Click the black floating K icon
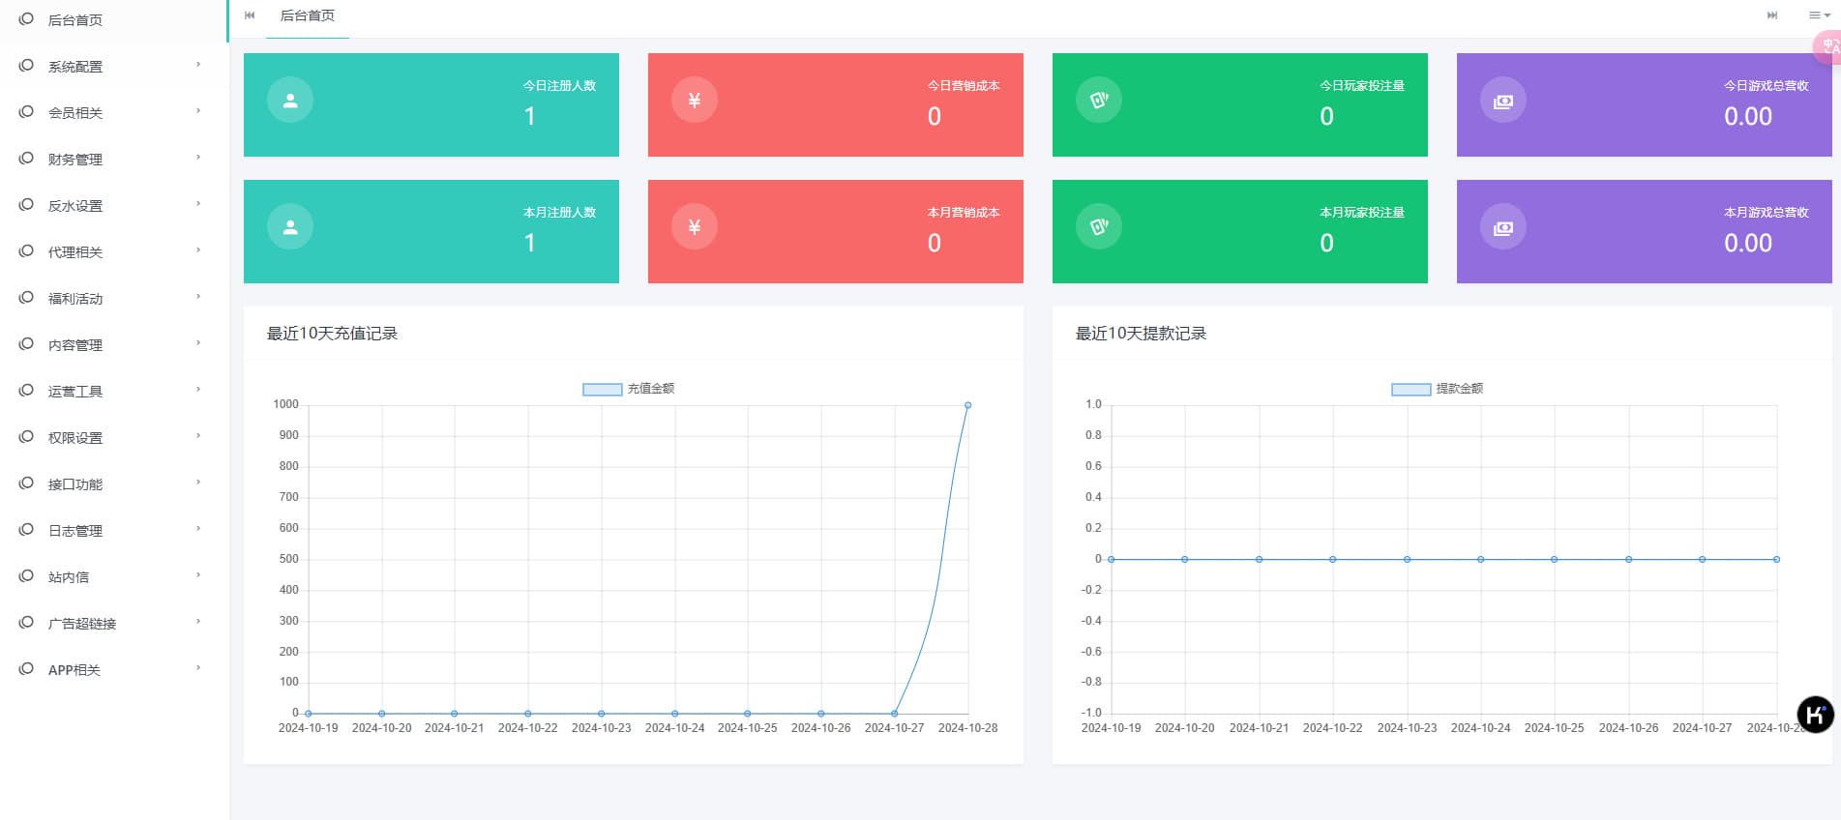The image size is (1841, 820). pos(1815,715)
